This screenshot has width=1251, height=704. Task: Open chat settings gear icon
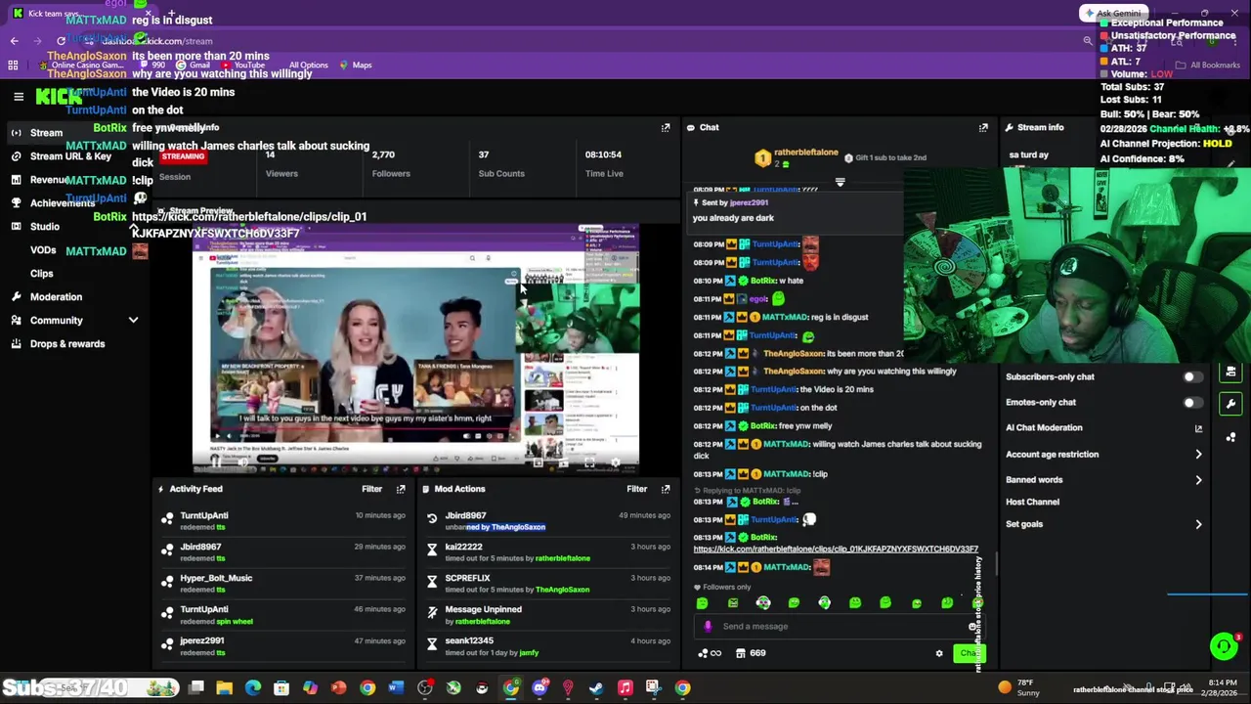pyautogui.click(x=939, y=653)
